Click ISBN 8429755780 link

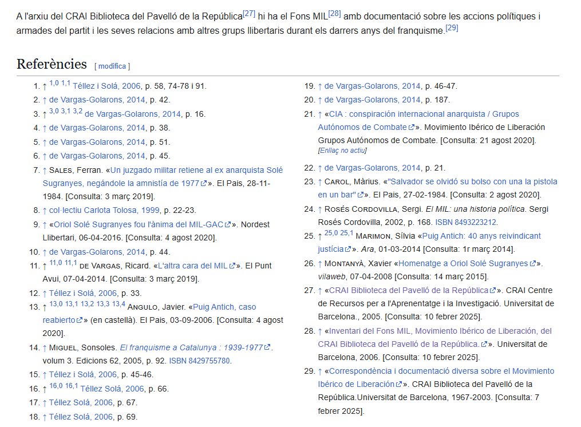coord(199,361)
